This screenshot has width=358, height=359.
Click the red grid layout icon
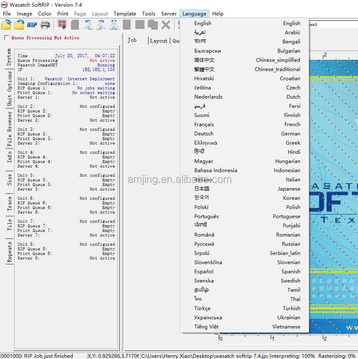pyautogui.click(x=62, y=25)
